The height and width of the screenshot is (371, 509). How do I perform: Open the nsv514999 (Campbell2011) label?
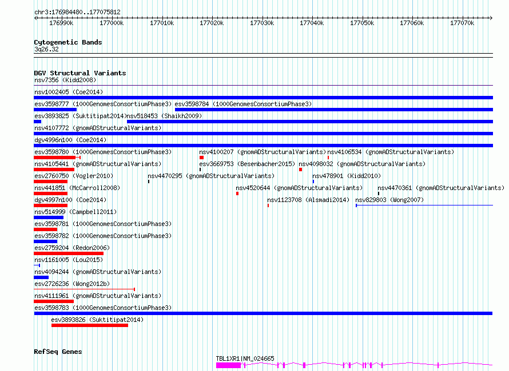coord(75,212)
